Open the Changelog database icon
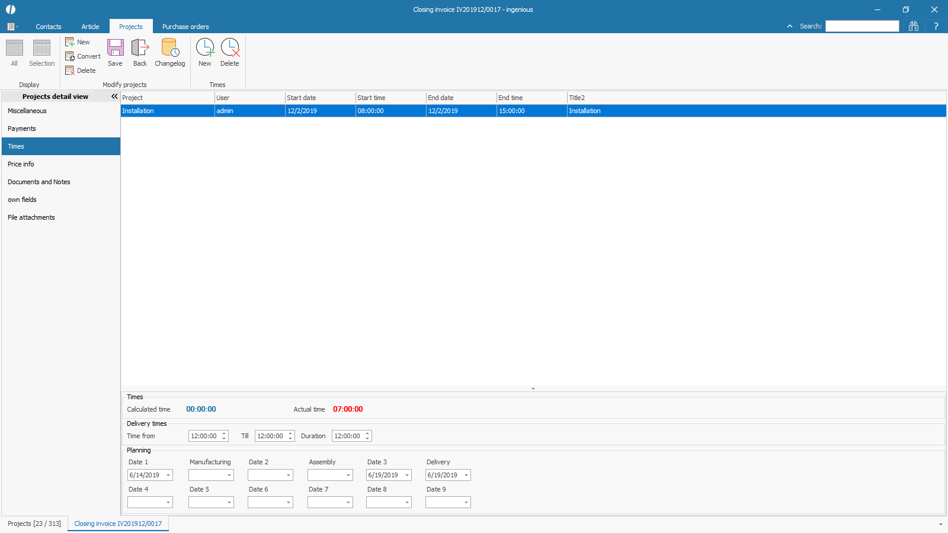Image resolution: width=948 pixels, height=533 pixels. click(x=170, y=48)
